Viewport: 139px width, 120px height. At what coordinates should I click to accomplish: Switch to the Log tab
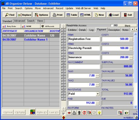click(91, 30)
